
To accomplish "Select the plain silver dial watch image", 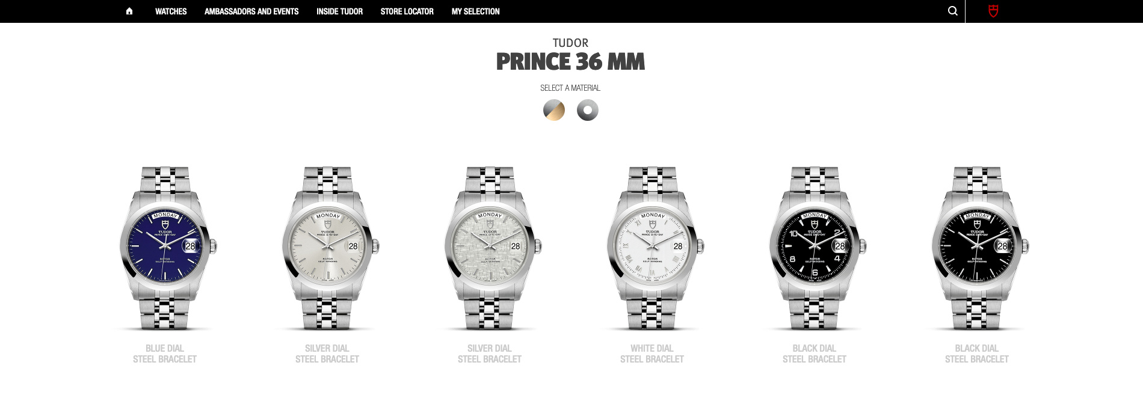I will point(328,248).
